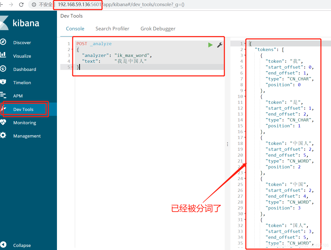Open the wrench menu in the console editor
Viewport: 331px width, 250px height.
[x=219, y=45]
